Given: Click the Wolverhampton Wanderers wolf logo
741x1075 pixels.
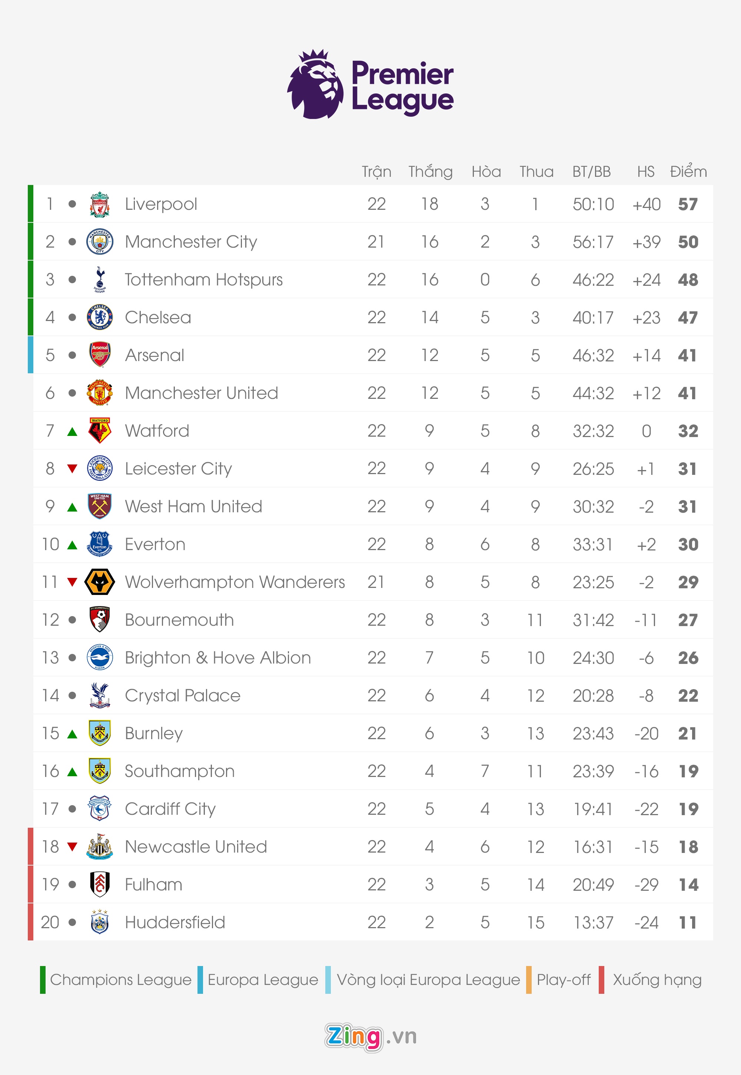Looking at the screenshot, I should 99,582.
